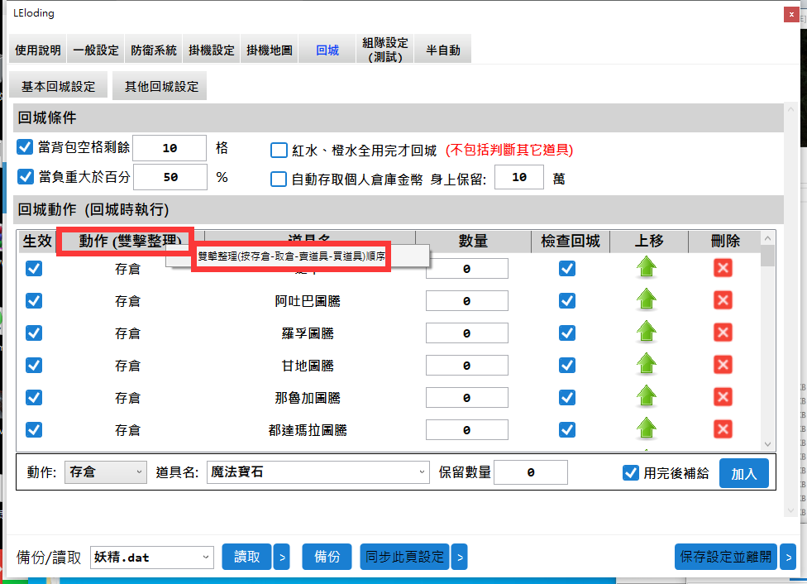
Task: Open the 掛機地圖 tab
Action: (270, 50)
